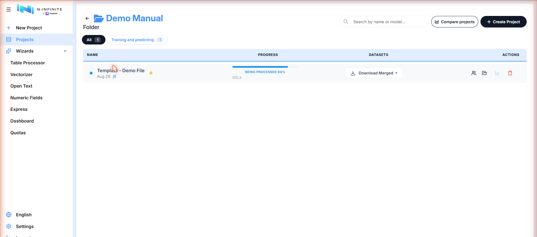537x237 pixels.
Task: Click the DATASETS column header
Action: 378,55
